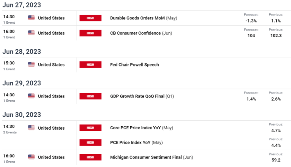Viewport: 291px width, 167px height.
Task: Click the US flag in CB Consumer Confidence row
Action: tap(31, 33)
